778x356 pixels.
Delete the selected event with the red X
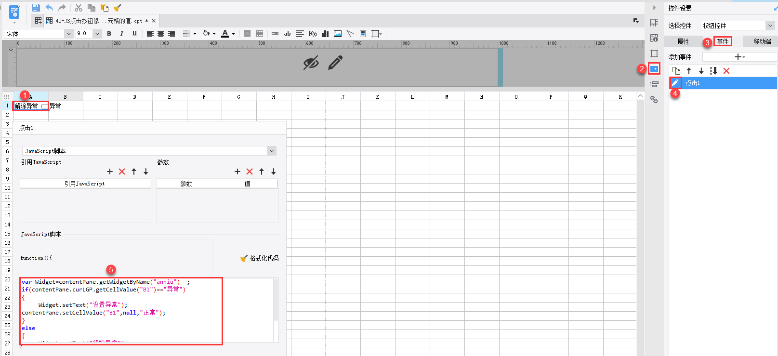click(x=726, y=71)
